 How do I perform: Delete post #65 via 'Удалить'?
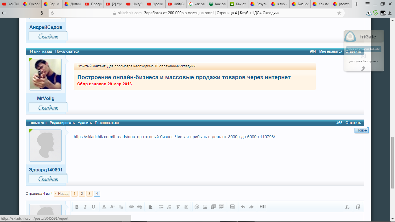[x=85, y=123]
